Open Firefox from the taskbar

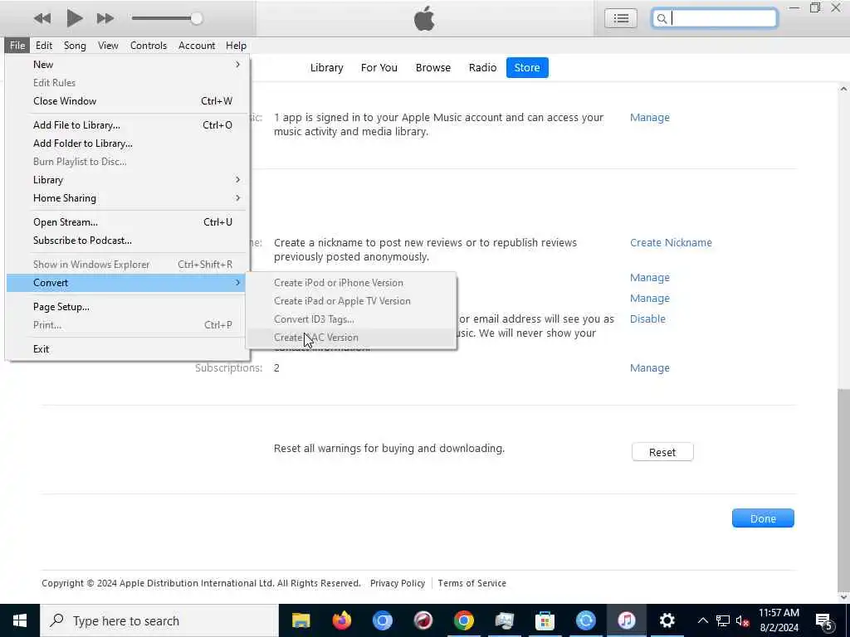click(x=341, y=620)
